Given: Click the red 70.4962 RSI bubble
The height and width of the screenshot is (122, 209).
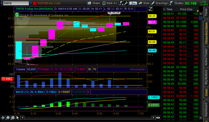Looking at the screenshot, I should coord(7,79).
